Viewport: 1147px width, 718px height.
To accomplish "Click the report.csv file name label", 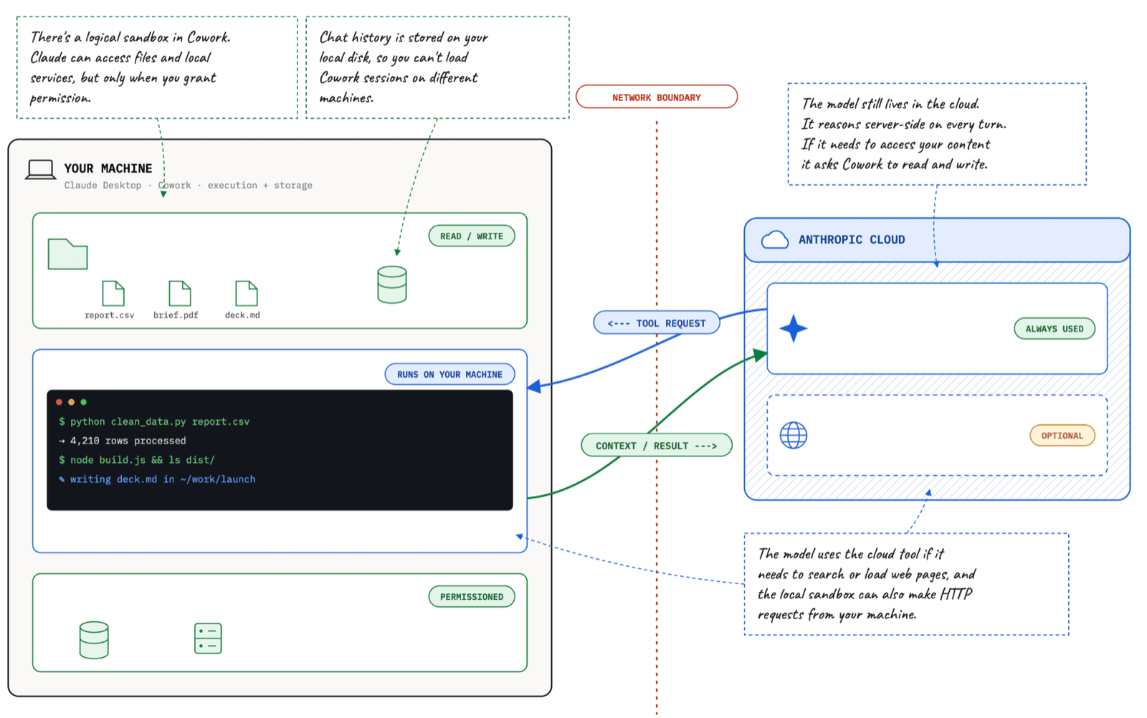I will pyautogui.click(x=109, y=315).
